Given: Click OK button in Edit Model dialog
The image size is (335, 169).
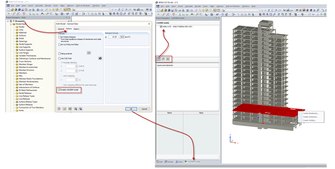Looking at the screenshot, I should tap(131, 109).
